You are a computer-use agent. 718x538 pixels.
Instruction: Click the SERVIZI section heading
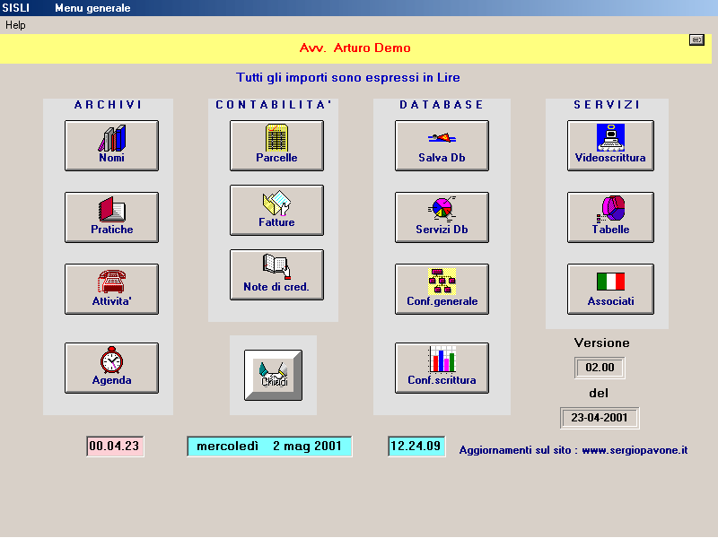607,105
